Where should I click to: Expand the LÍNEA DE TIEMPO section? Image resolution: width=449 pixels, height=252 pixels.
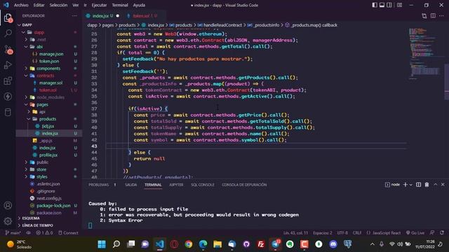coord(37,225)
